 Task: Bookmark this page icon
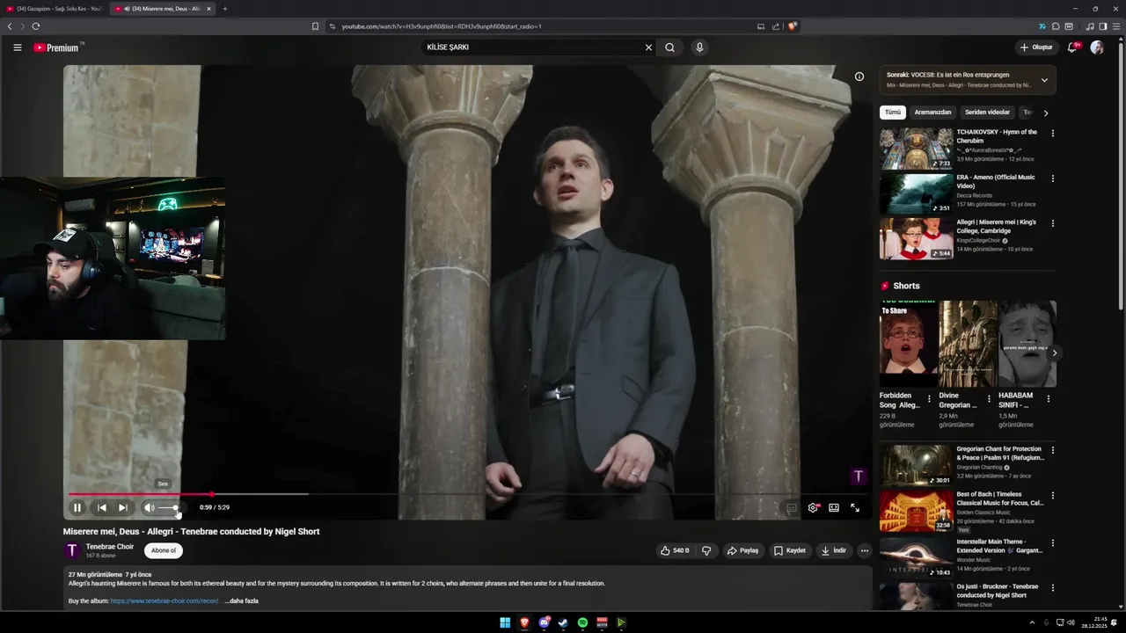[x=315, y=26]
